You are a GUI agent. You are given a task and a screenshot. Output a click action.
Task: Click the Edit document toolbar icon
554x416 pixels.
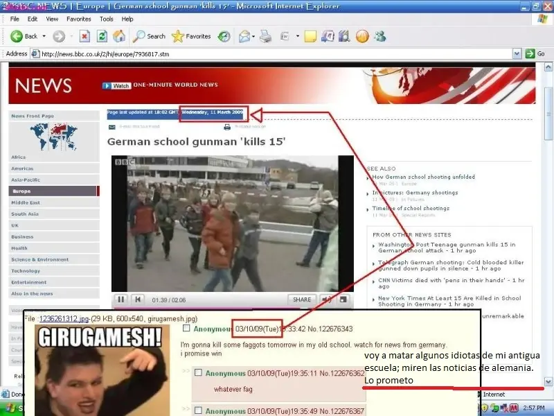pyautogui.click(x=285, y=36)
